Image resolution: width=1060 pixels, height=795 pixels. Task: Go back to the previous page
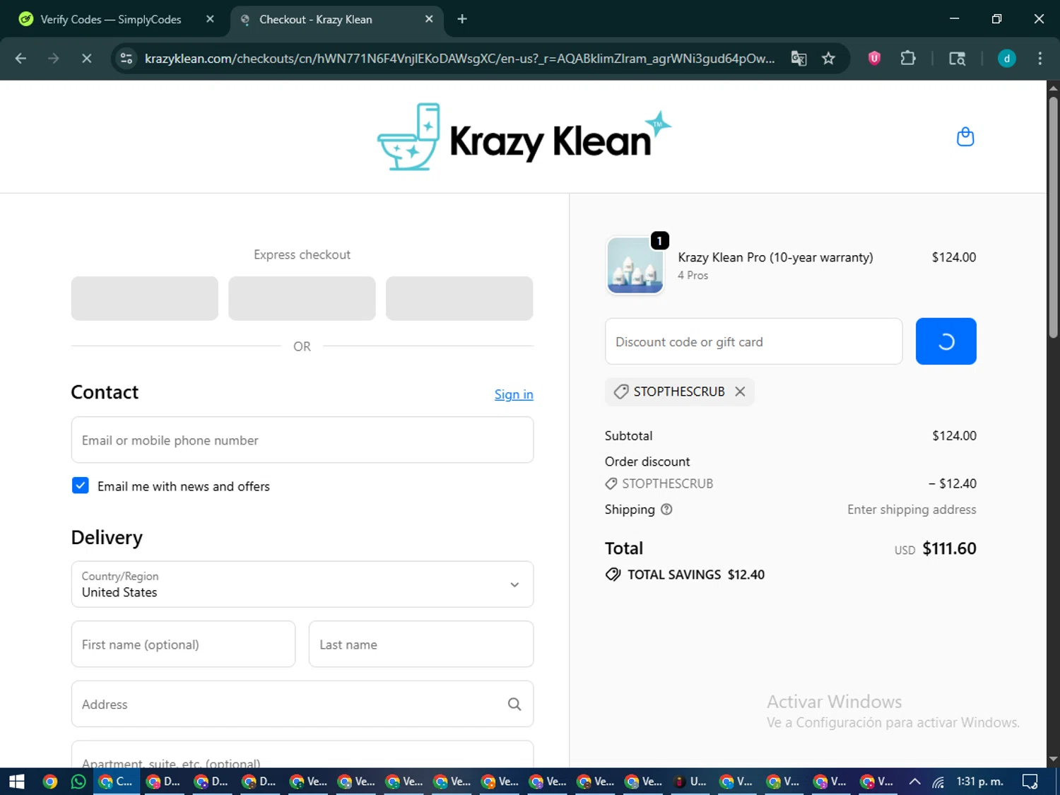pyautogui.click(x=20, y=59)
